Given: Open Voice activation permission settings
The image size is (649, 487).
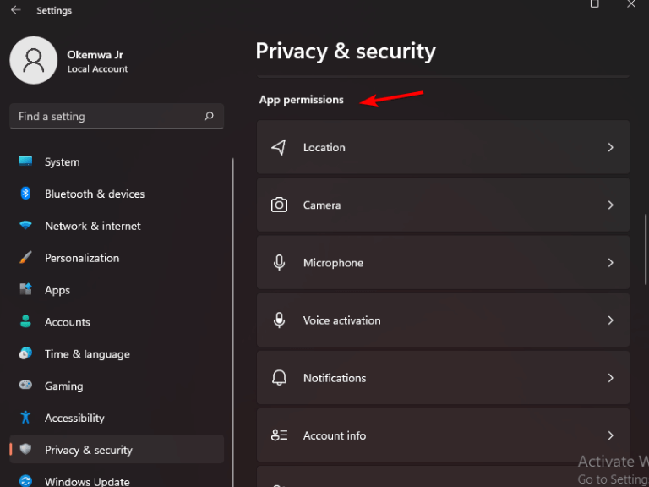Looking at the screenshot, I should 444,320.
